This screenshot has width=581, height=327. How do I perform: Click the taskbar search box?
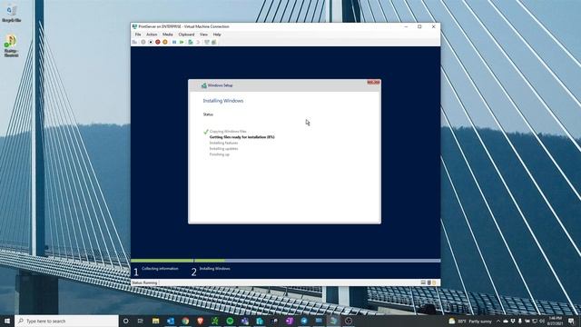click(x=66, y=321)
